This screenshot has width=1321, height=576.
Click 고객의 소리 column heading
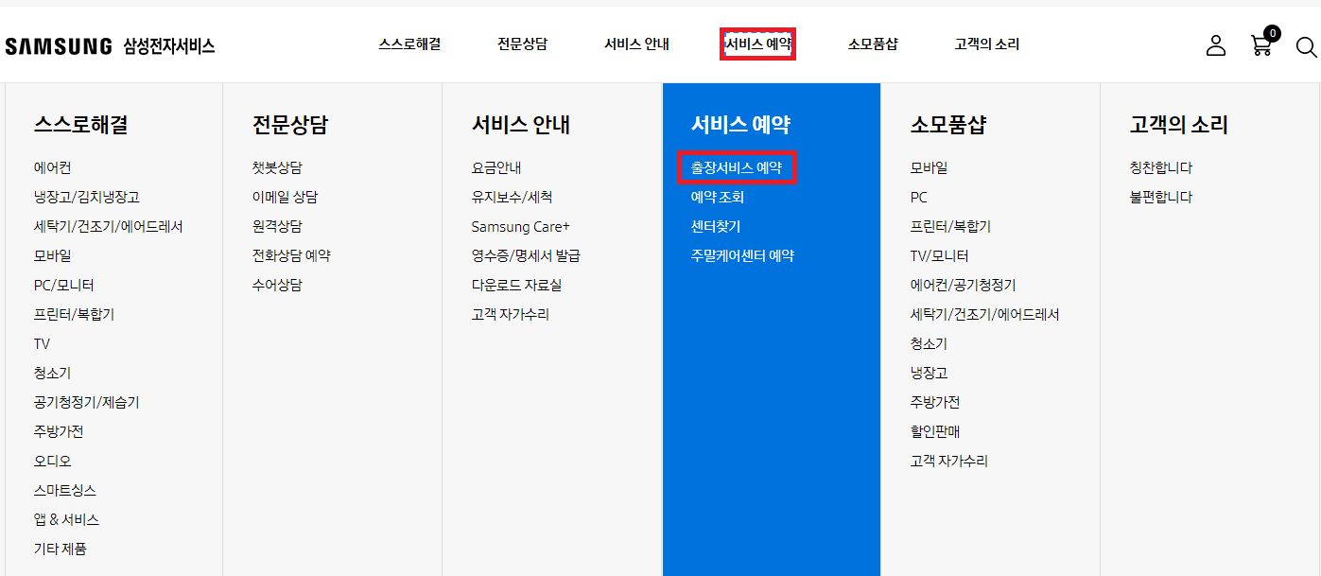tap(1179, 125)
